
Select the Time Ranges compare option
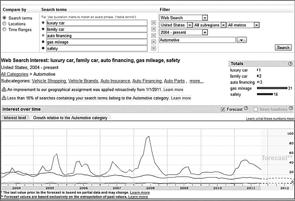click(x=4, y=30)
